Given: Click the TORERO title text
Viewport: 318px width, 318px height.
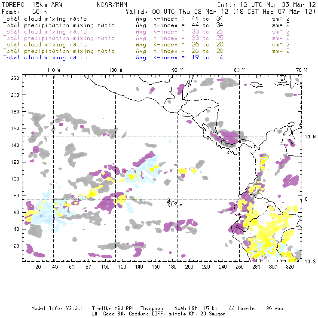Looking at the screenshot, I should pos(13,5).
